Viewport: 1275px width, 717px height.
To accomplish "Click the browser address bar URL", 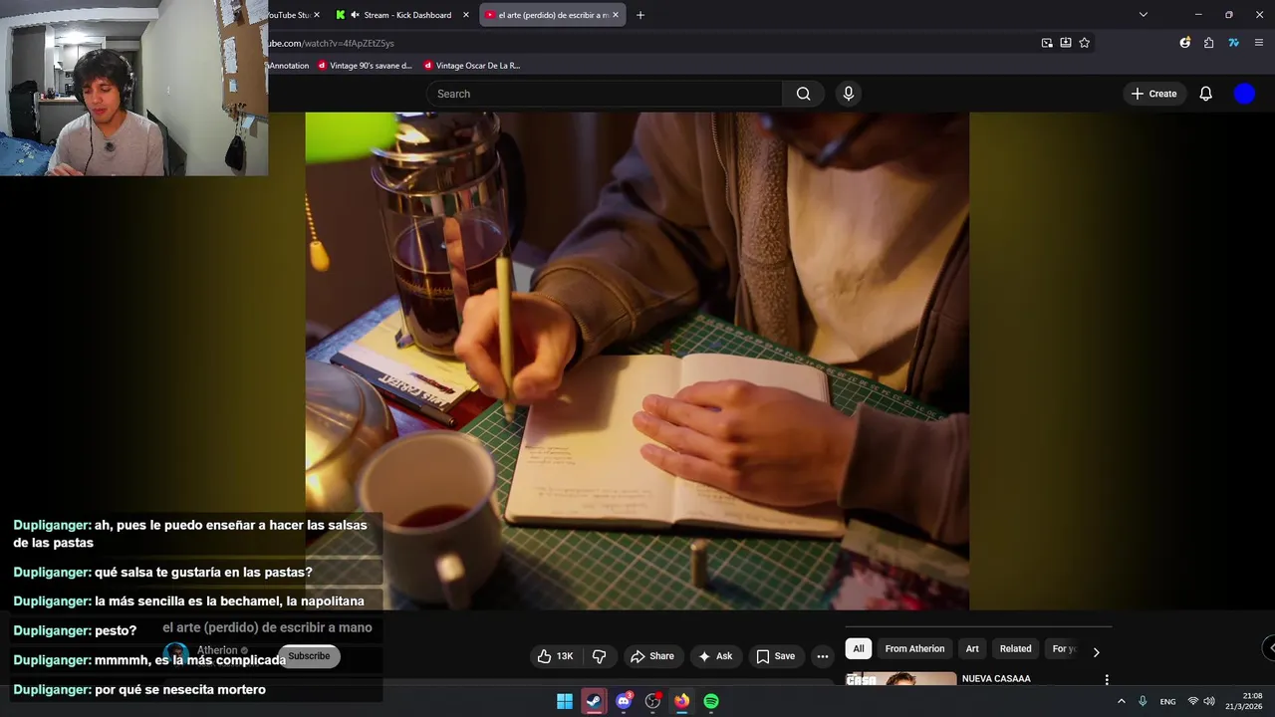I will coord(331,43).
